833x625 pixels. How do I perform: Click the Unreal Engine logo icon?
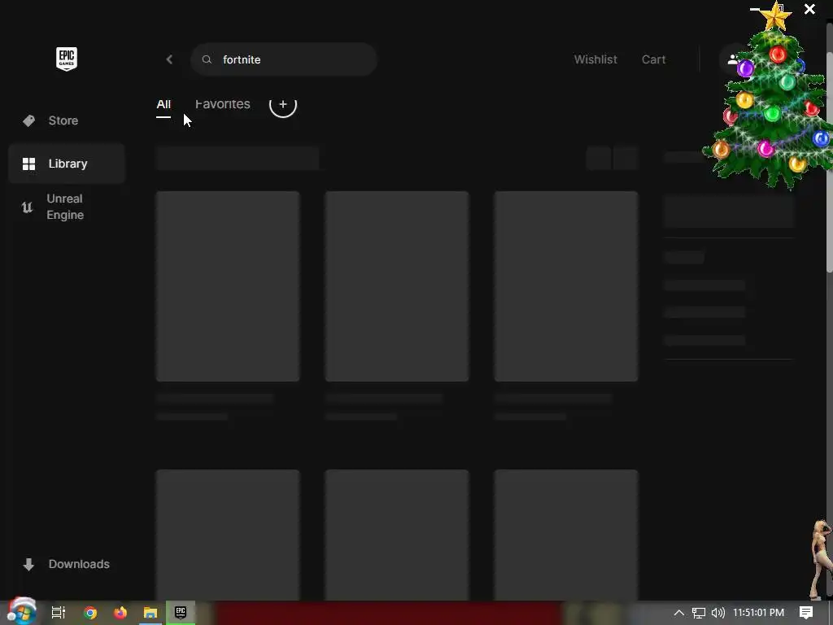pos(27,207)
